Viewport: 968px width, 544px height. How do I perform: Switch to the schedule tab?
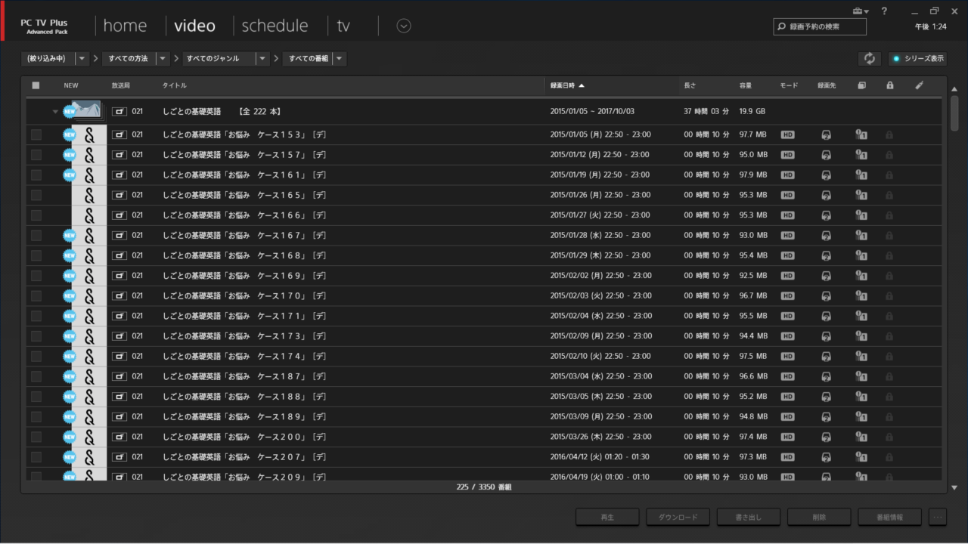275,26
